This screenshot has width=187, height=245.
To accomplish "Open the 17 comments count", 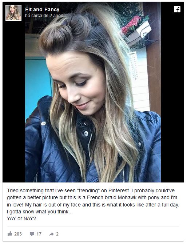I will click(39, 234).
